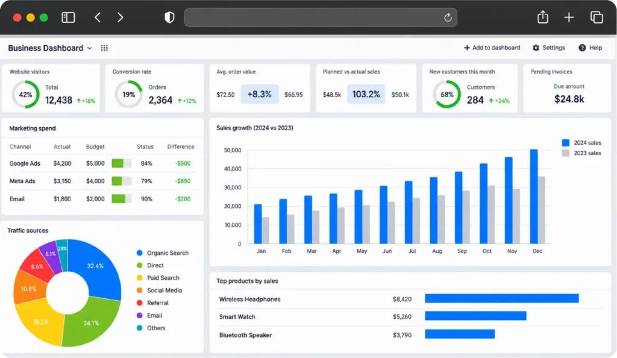Select the 12,438 total visitors value

58,100
